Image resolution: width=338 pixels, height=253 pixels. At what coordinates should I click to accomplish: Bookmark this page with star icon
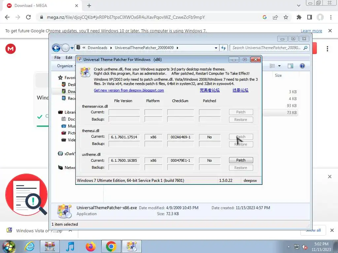[x=286, y=17]
